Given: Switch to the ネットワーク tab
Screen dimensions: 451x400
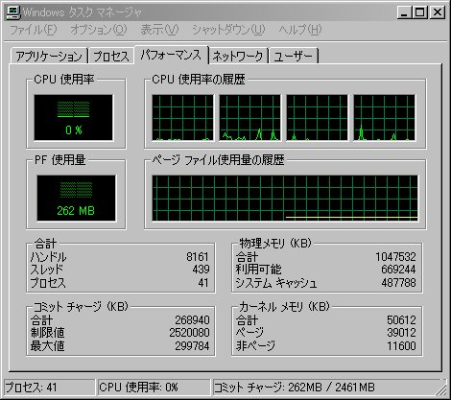Looking at the screenshot, I should (x=238, y=57).
